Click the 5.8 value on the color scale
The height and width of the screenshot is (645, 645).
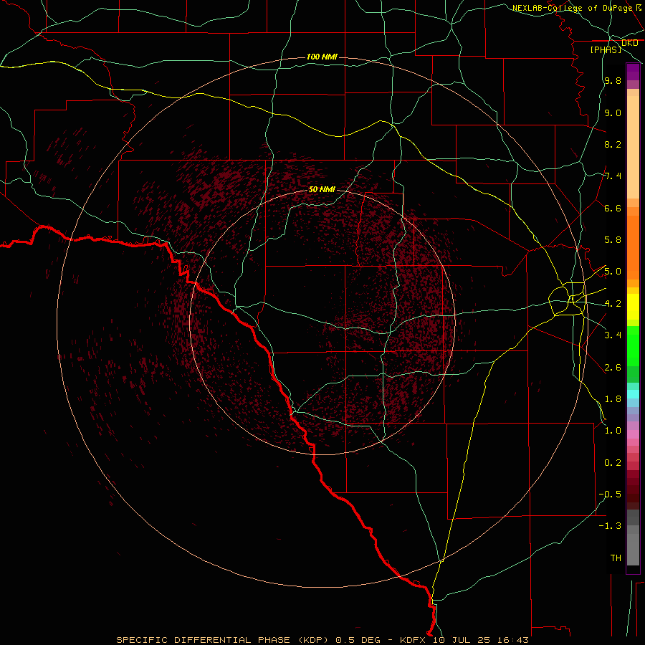coord(613,240)
